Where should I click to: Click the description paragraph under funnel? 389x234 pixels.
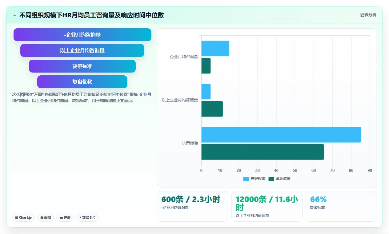tap(82, 97)
